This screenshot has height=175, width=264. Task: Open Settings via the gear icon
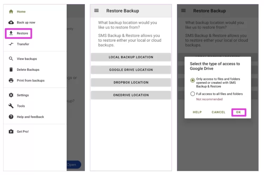(11, 95)
